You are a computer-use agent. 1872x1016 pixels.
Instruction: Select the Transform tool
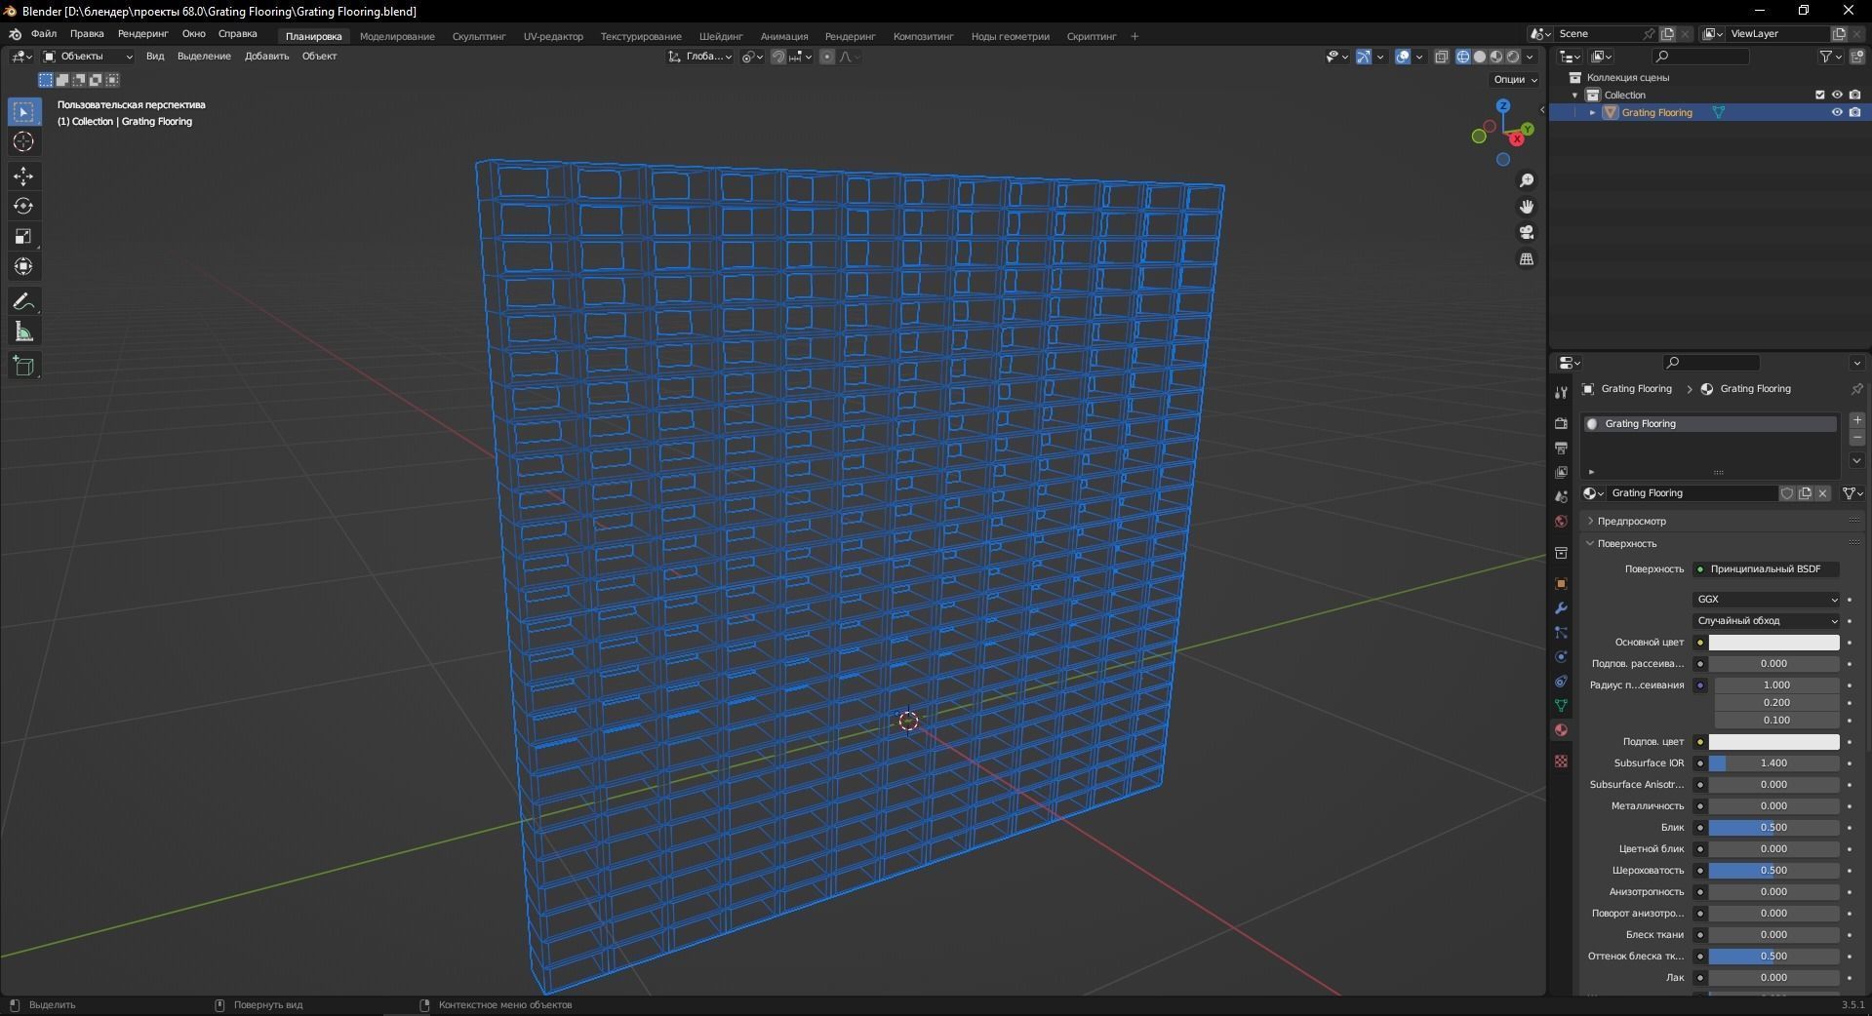coord(23,267)
